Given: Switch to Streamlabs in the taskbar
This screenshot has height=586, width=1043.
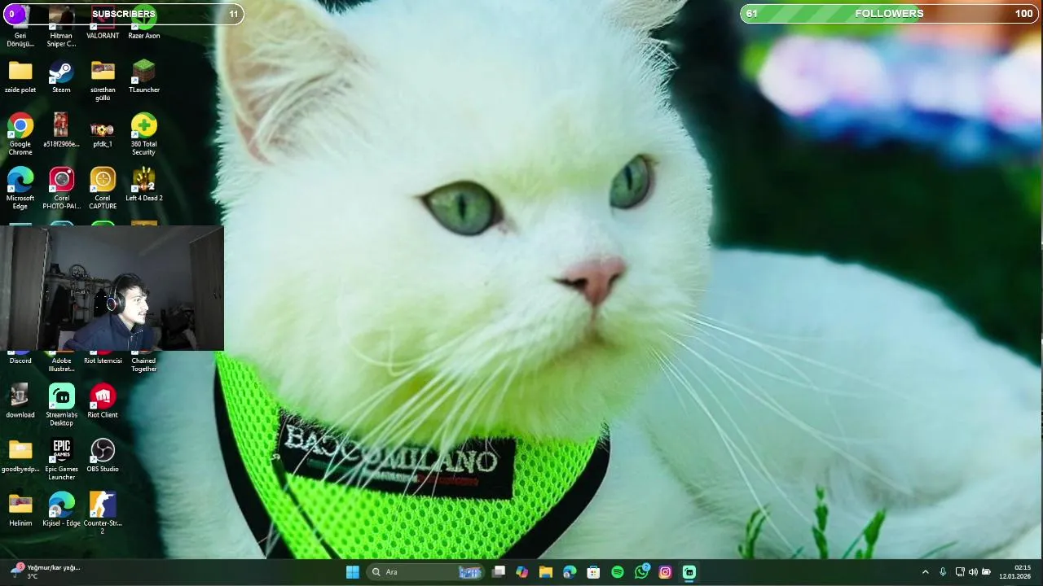Looking at the screenshot, I should [689, 572].
